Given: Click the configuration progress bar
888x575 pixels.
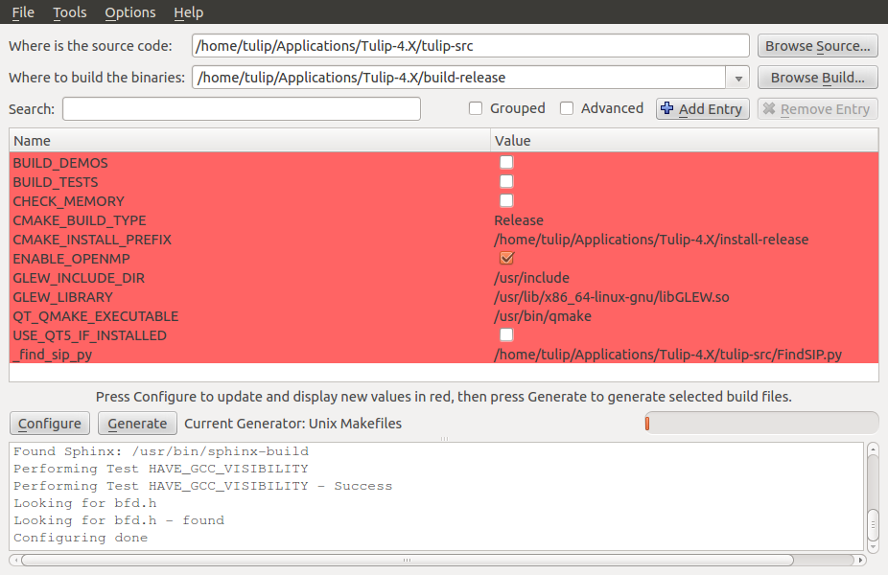Looking at the screenshot, I should [760, 423].
